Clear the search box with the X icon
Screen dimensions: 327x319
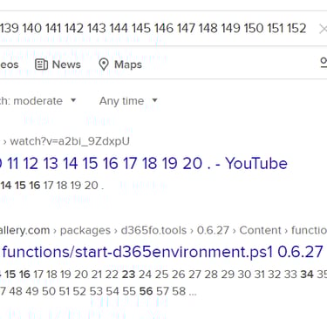pos(323,29)
